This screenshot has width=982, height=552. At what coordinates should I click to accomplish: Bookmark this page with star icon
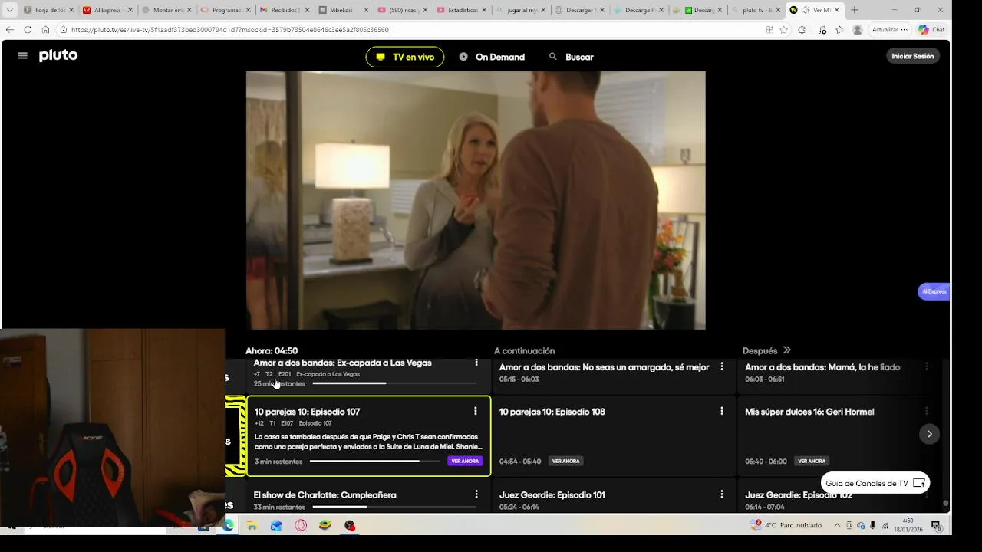(x=783, y=30)
